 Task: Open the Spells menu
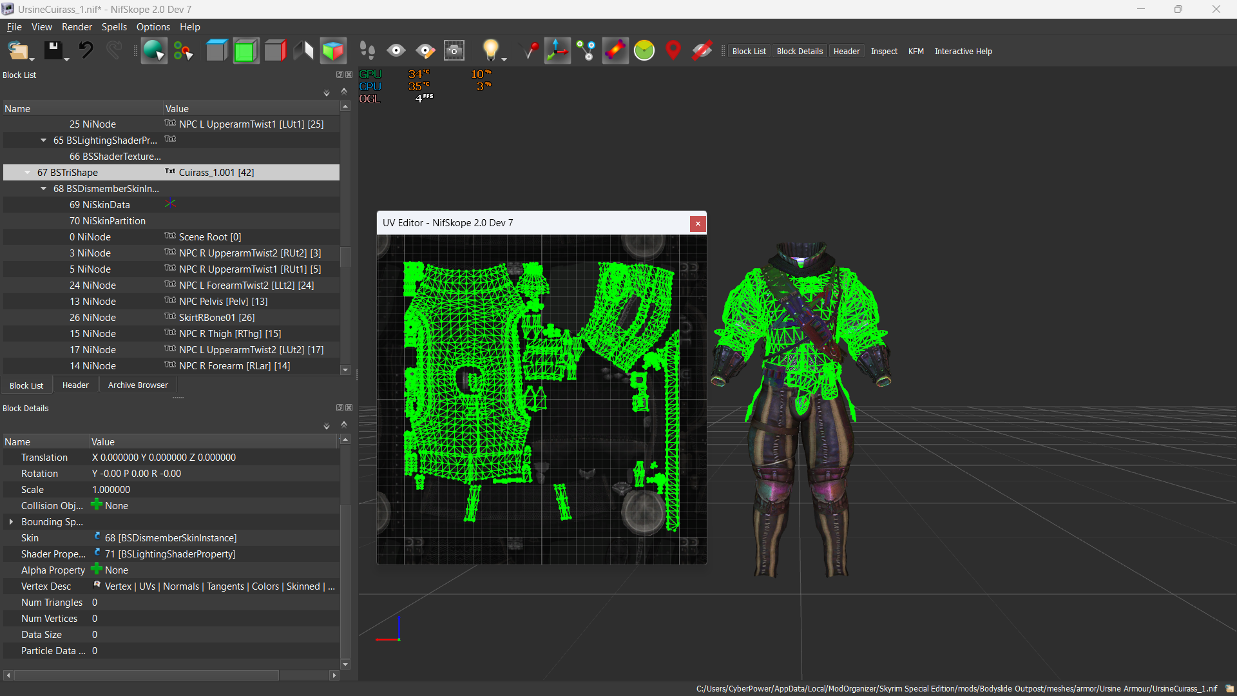114,27
